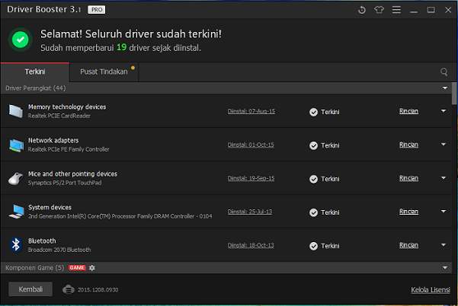Click the green number 19 in the header
458x306 pixels.
(x=121, y=47)
